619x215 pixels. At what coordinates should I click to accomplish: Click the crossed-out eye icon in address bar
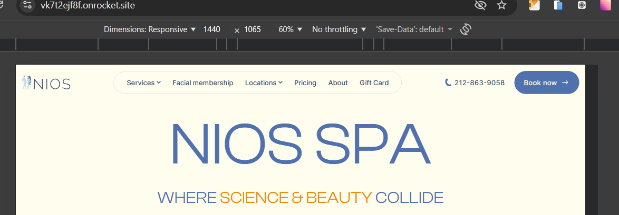click(x=480, y=5)
